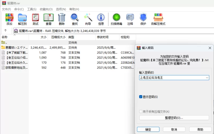Click the 解压到 (Extract to) toolbar icon
Viewport: 214px width, 134px height.
click(22, 17)
